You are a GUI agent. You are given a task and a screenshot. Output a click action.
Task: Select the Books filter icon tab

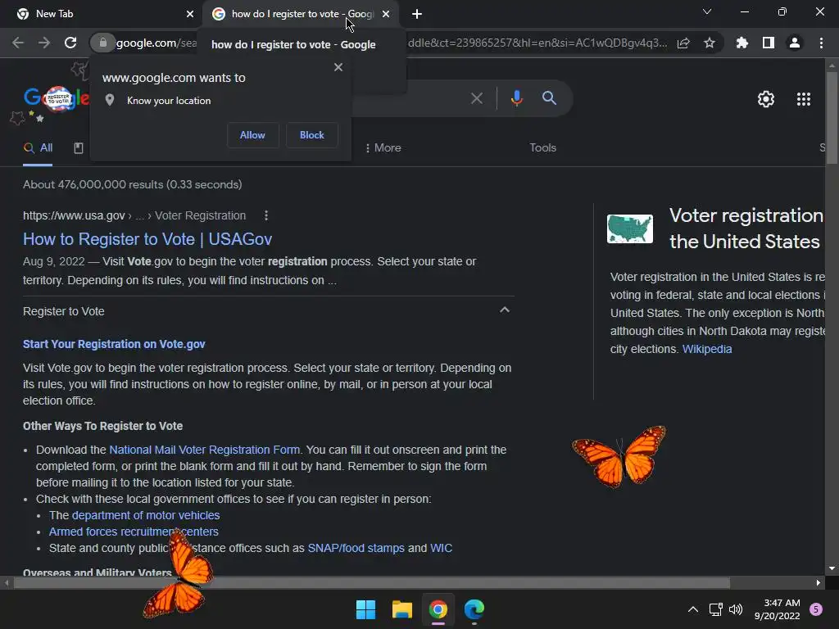(x=78, y=148)
